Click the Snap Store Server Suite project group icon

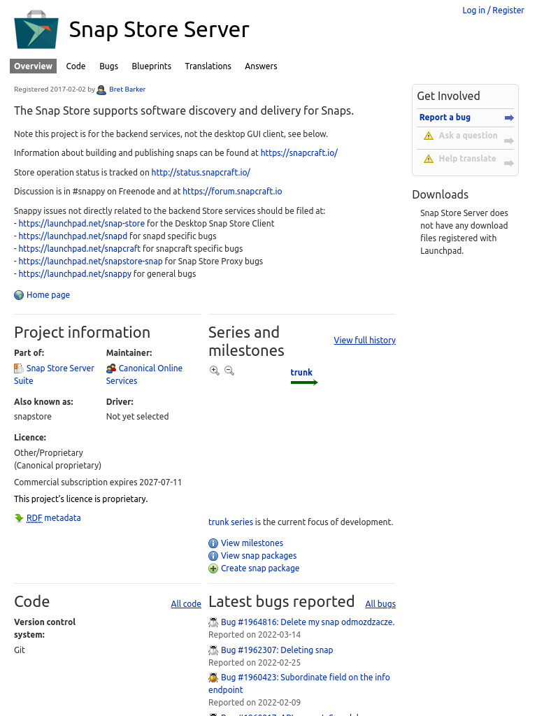click(19, 368)
